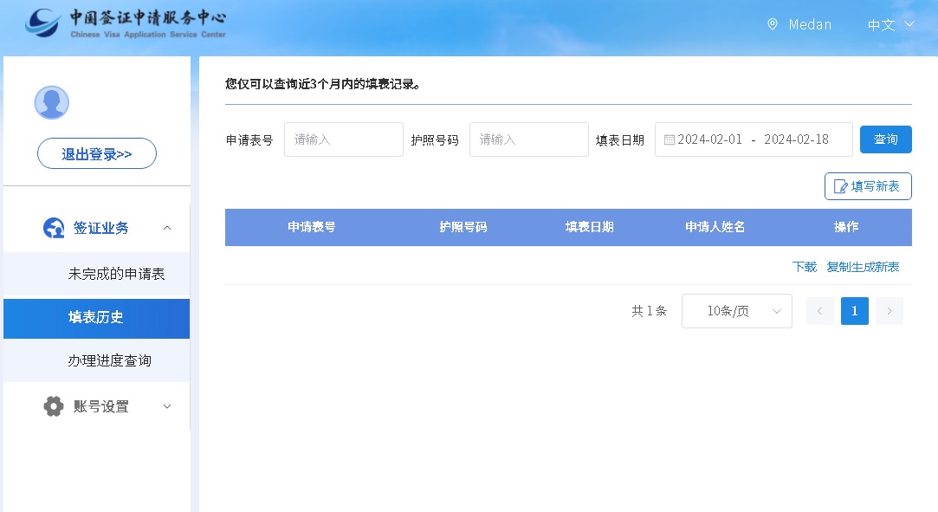The image size is (938, 512).
Task: Open the 中文 language dropdown
Action: pyautogui.click(x=890, y=24)
